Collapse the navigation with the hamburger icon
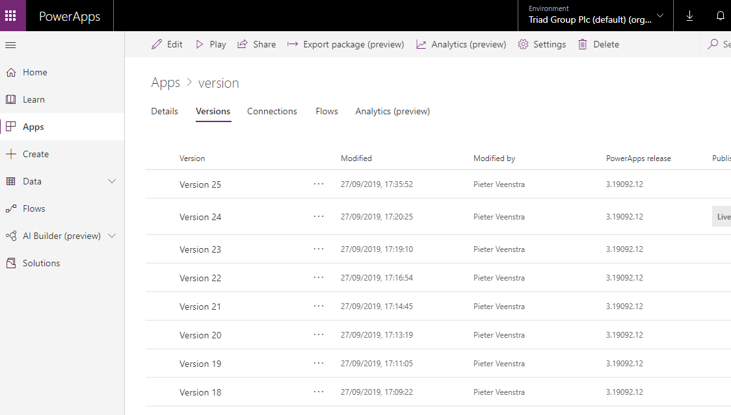 (x=10, y=45)
